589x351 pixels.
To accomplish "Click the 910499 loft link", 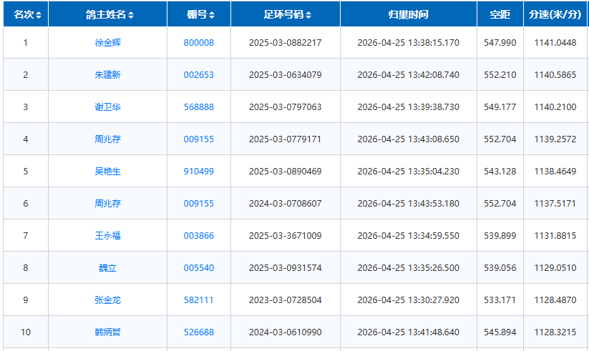I will click(198, 172).
